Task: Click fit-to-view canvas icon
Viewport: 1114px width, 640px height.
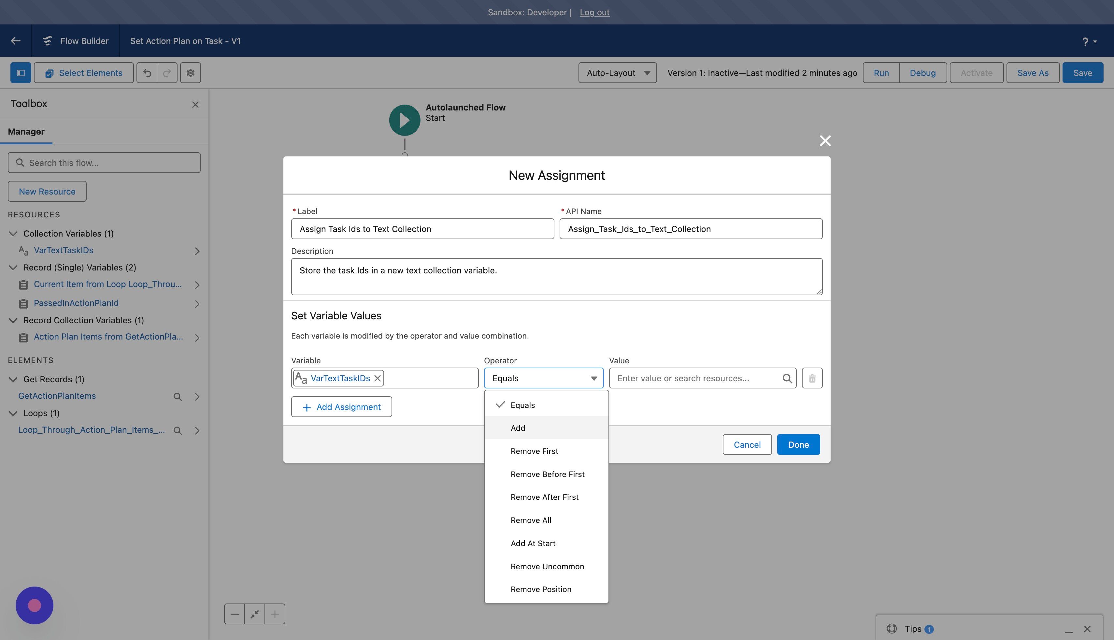Action: 255,614
